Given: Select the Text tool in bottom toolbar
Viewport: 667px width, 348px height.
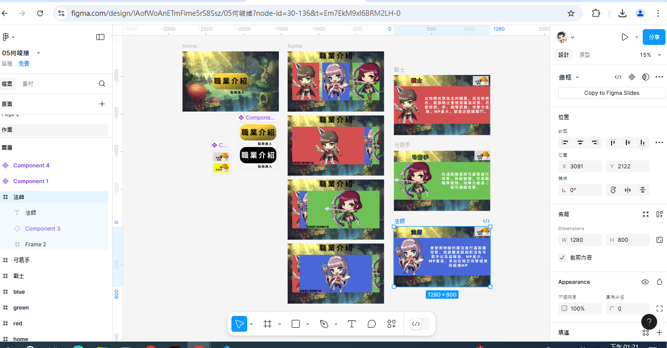Looking at the screenshot, I should pos(352,324).
